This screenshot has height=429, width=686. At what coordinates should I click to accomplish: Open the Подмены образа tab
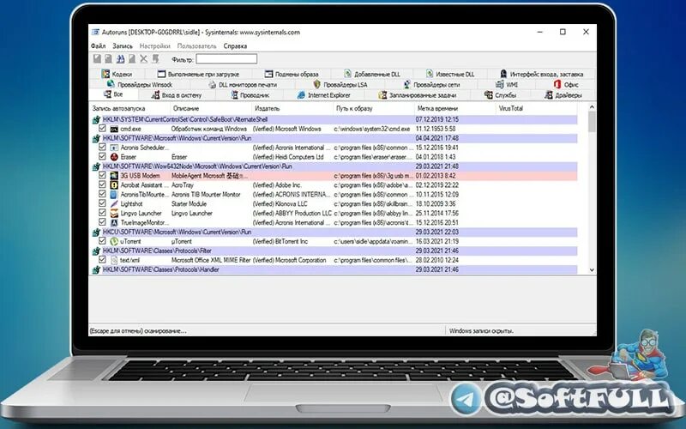pyautogui.click(x=292, y=74)
